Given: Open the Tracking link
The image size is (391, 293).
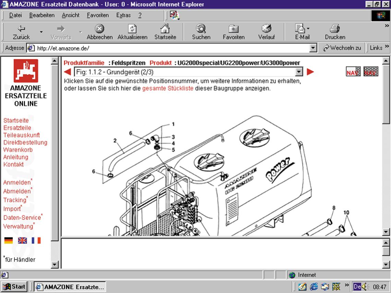Looking at the screenshot, I should point(15,200).
